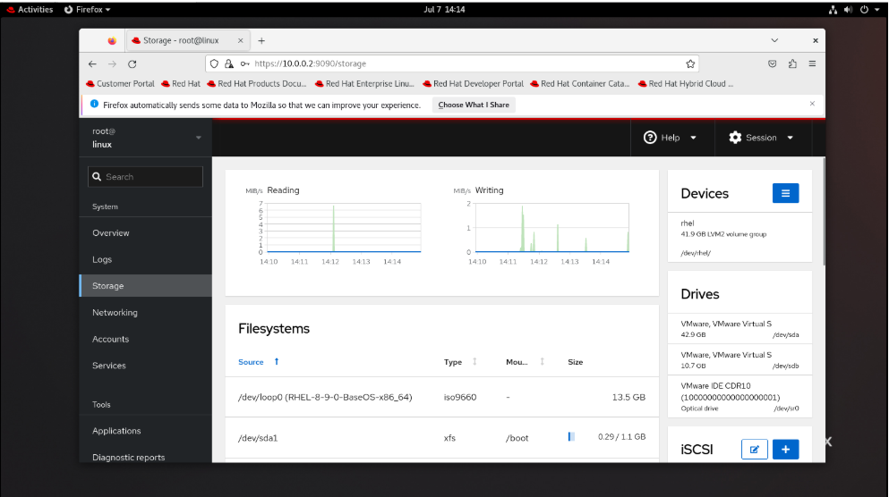Bookmark this page with the star icon
This screenshot has width=889, height=497.
click(690, 64)
